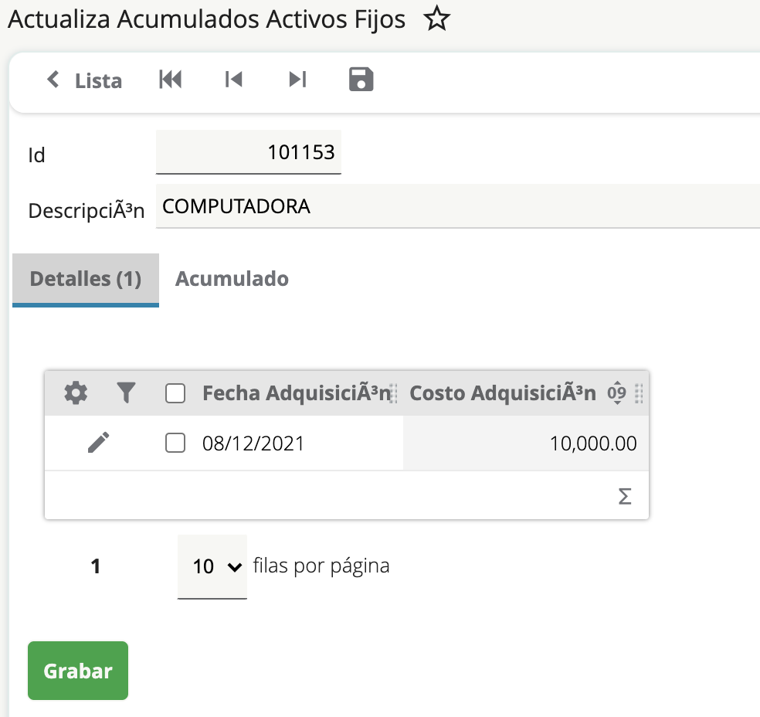Sort by the Costo Adquisición sort icon
The width and height of the screenshot is (760, 717).
[x=616, y=393]
